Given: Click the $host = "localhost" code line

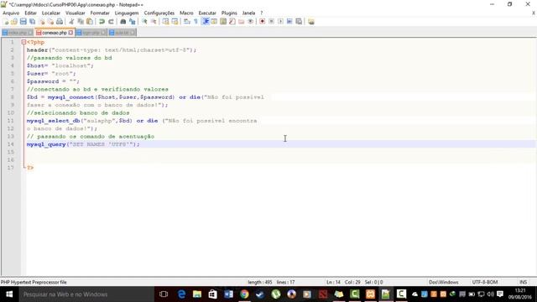Looking at the screenshot, I should pyautogui.click(x=60, y=65).
